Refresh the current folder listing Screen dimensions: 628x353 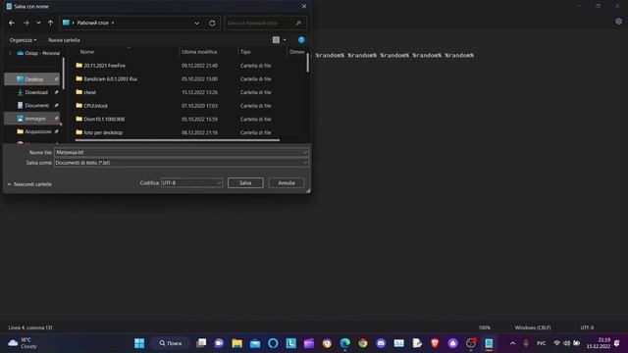[212, 24]
